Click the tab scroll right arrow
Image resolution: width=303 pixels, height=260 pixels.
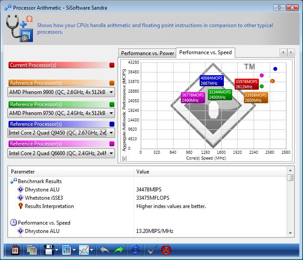tap(291, 52)
